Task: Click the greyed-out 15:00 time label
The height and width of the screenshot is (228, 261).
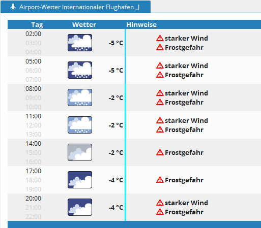Action: (x=33, y=153)
